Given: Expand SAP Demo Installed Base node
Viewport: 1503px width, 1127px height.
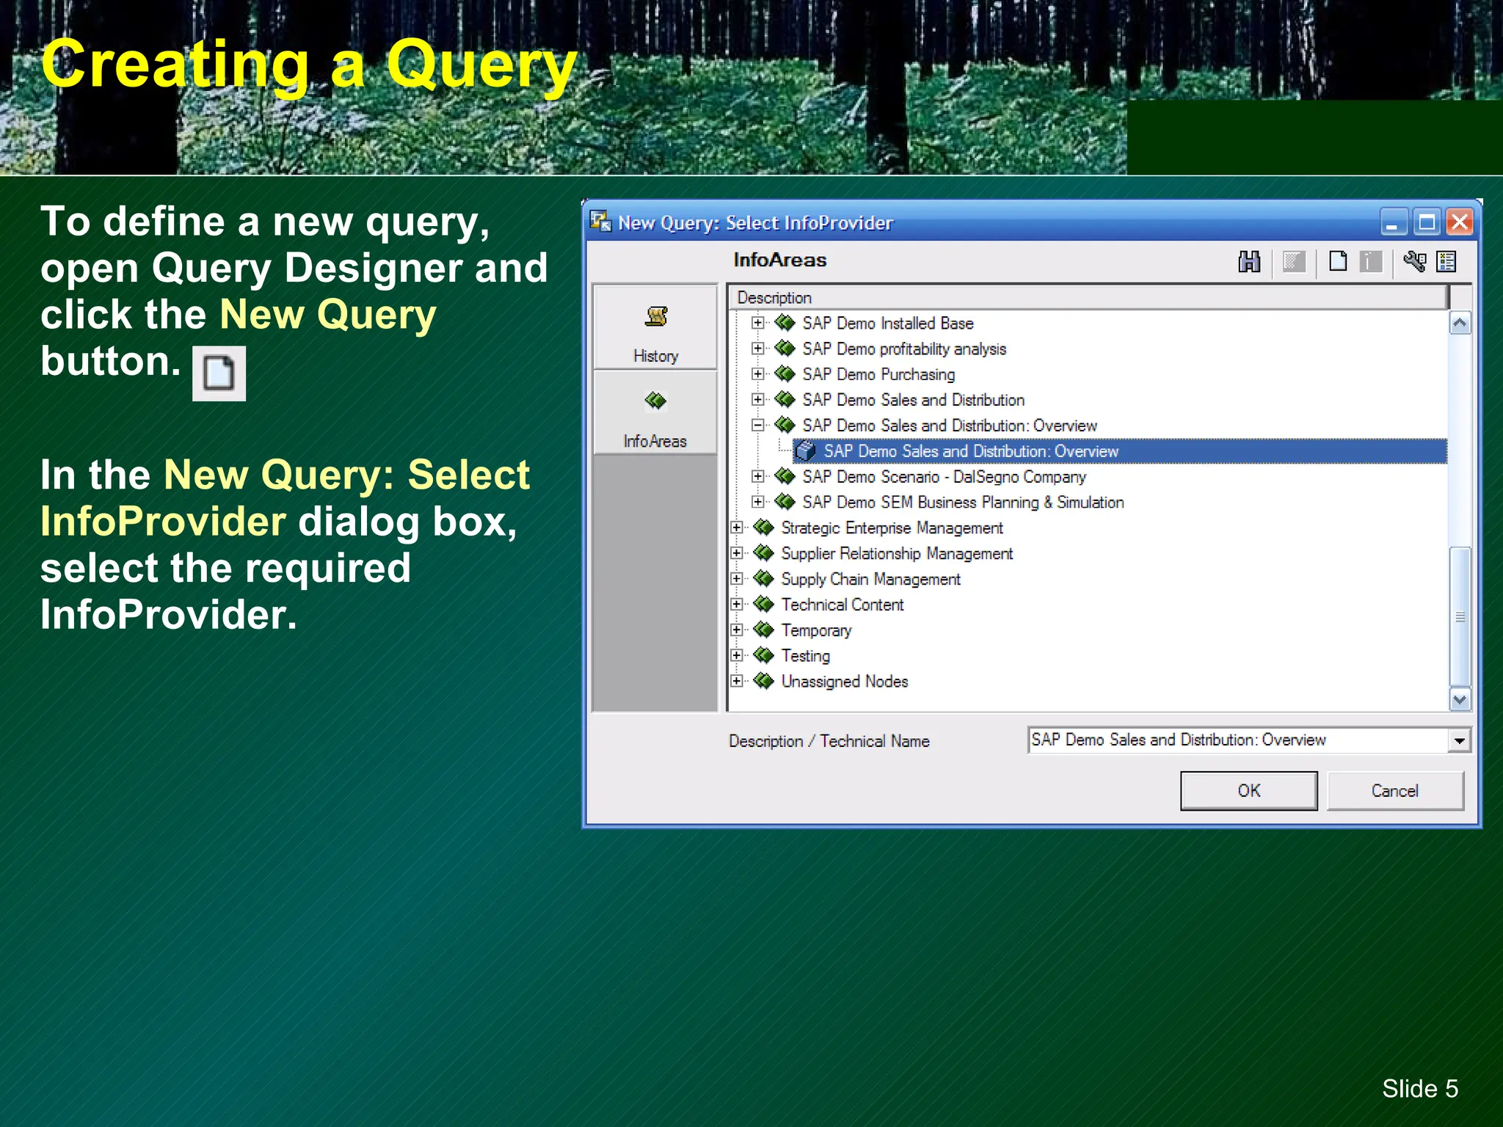Looking at the screenshot, I should tap(758, 323).
